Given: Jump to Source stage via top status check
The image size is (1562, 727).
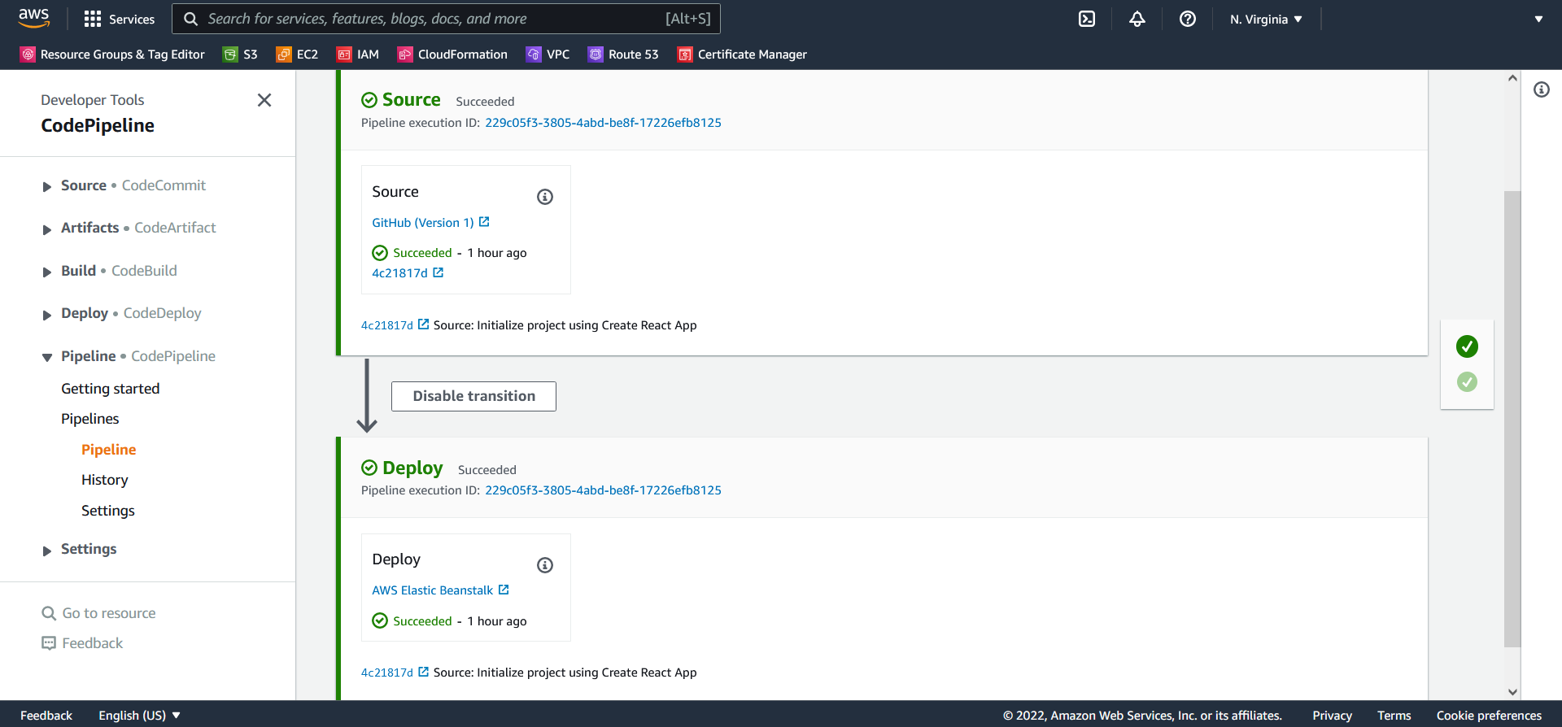Looking at the screenshot, I should pos(1467,346).
